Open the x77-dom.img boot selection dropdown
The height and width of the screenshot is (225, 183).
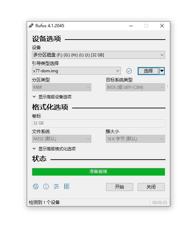[x=76, y=71]
